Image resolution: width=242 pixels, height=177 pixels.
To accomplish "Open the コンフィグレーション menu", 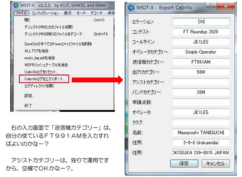I will tap(45, 13).
